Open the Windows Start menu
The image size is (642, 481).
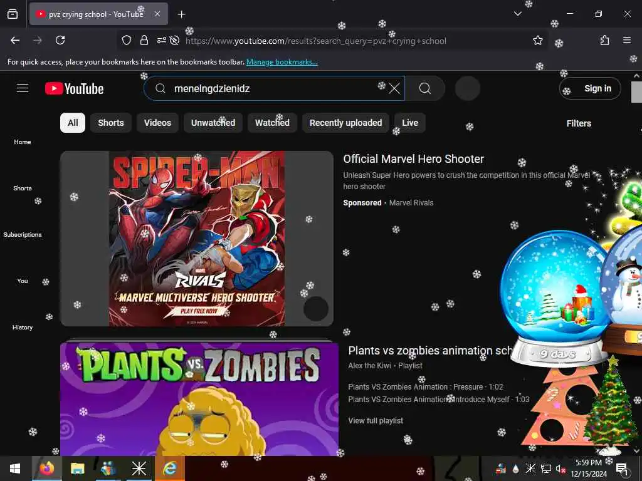pos(15,468)
